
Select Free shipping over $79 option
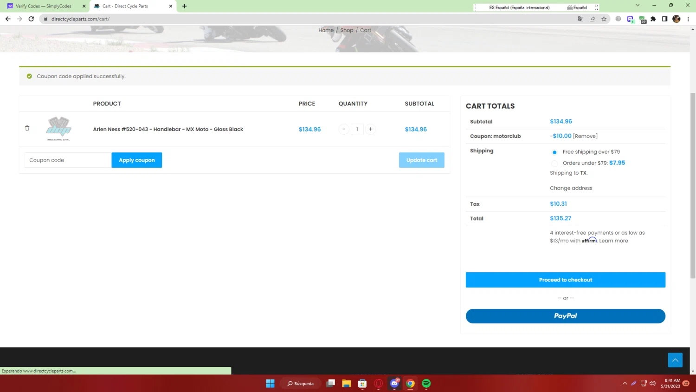pyautogui.click(x=554, y=152)
